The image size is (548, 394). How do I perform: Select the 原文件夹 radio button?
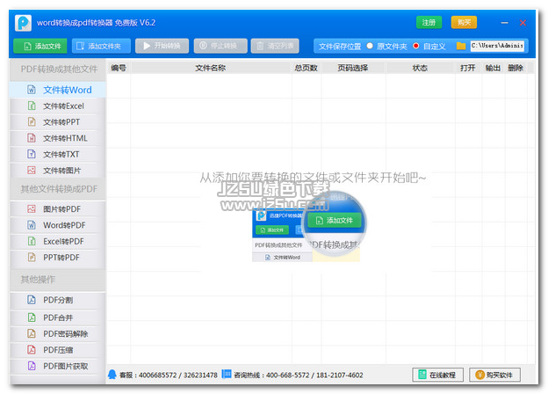coord(370,46)
